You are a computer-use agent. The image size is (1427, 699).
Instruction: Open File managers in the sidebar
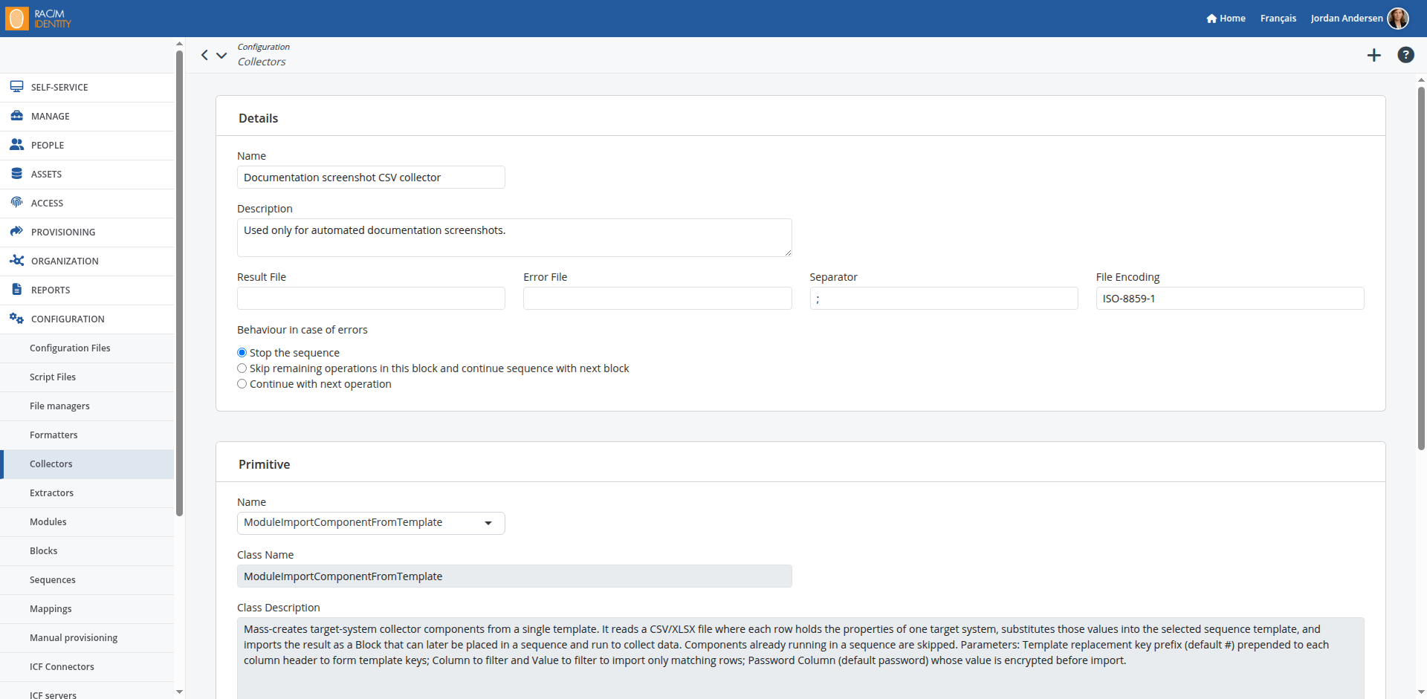point(87,406)
